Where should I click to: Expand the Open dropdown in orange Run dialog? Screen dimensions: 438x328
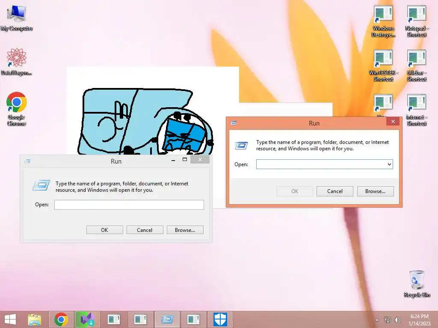[x=389, y=164]
